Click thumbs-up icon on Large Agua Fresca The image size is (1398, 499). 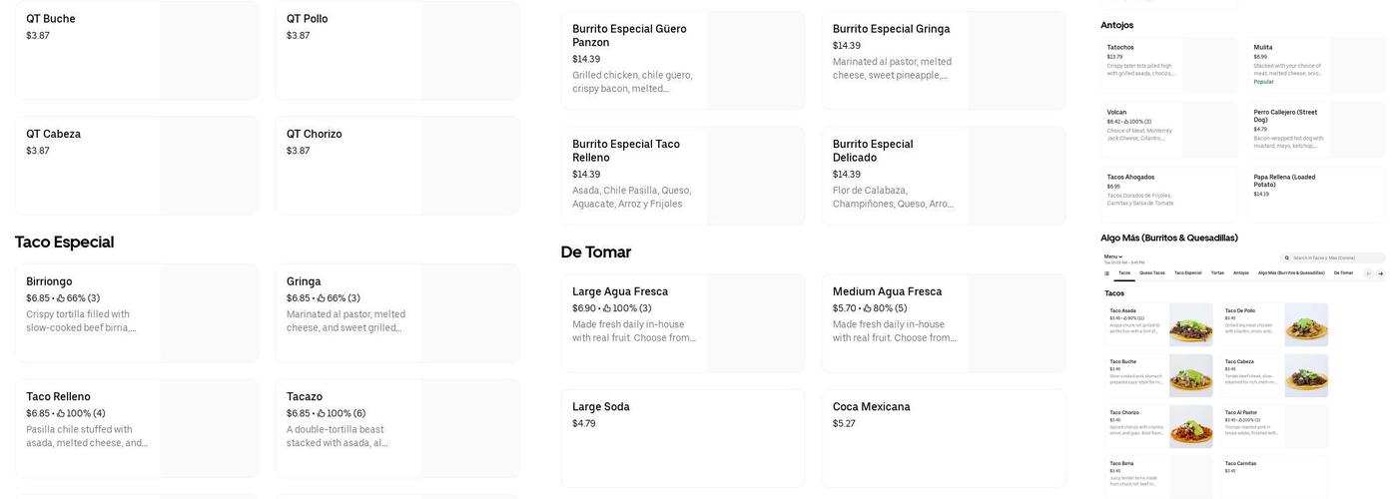coord(607,308)
